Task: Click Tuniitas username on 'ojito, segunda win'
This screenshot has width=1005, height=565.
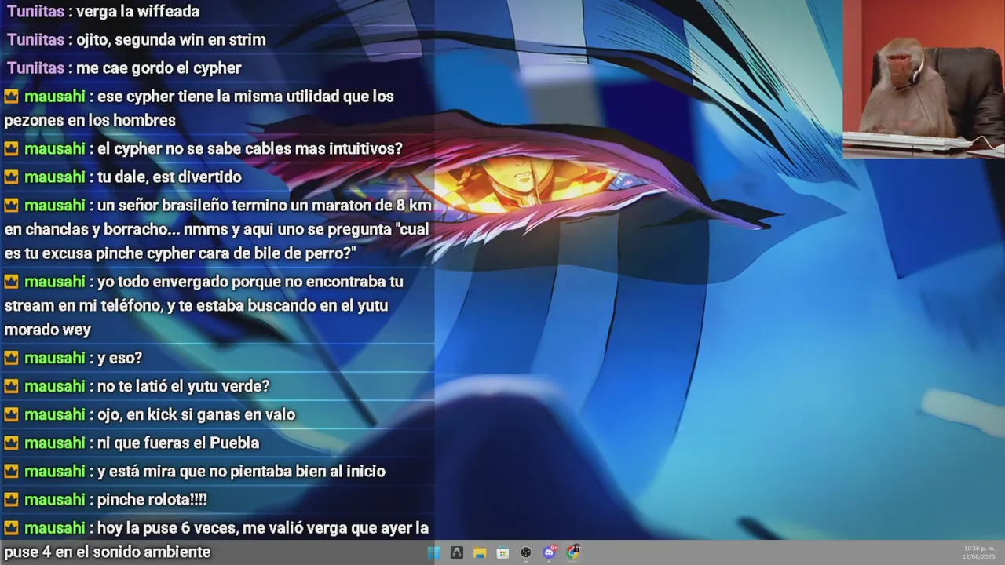Action: coord(36,40)
